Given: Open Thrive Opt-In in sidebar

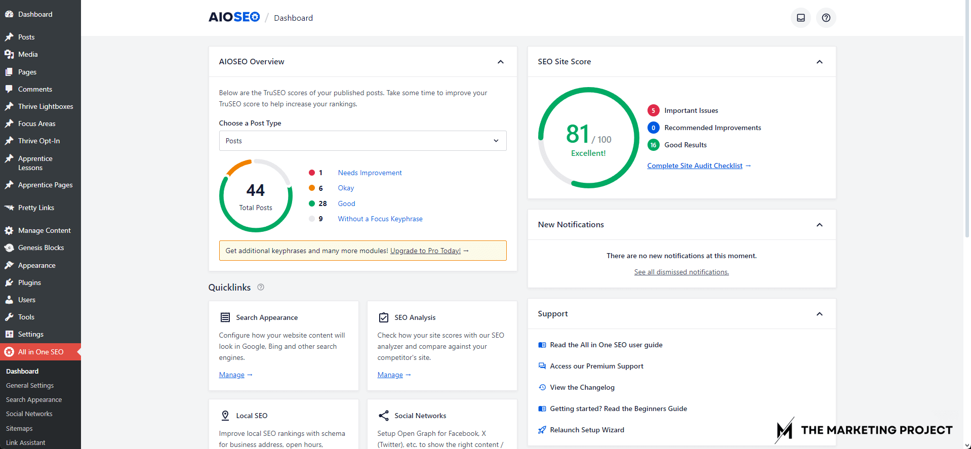Looking at the screenshot, I should tap(41, 141).
